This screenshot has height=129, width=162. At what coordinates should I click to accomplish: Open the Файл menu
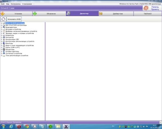(x=3, y=4)
